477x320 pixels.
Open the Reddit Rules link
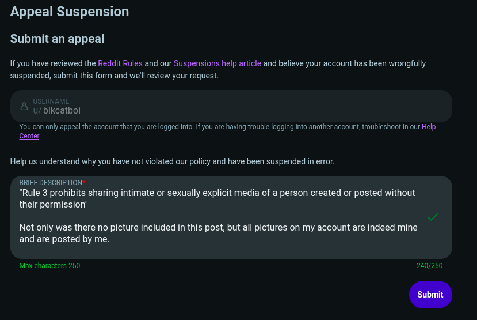coord(120,63)
